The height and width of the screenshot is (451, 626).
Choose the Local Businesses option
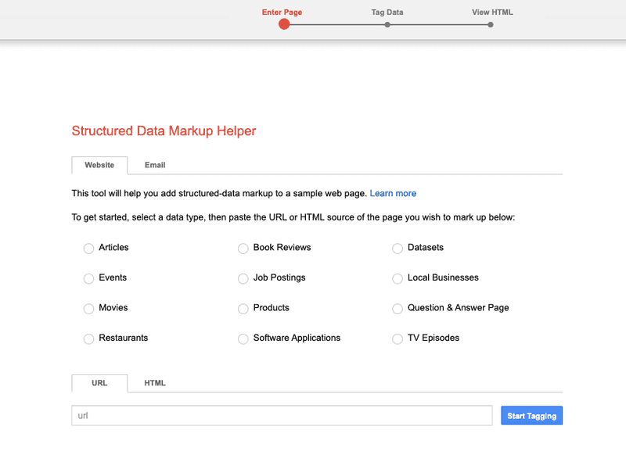(398, 278)
